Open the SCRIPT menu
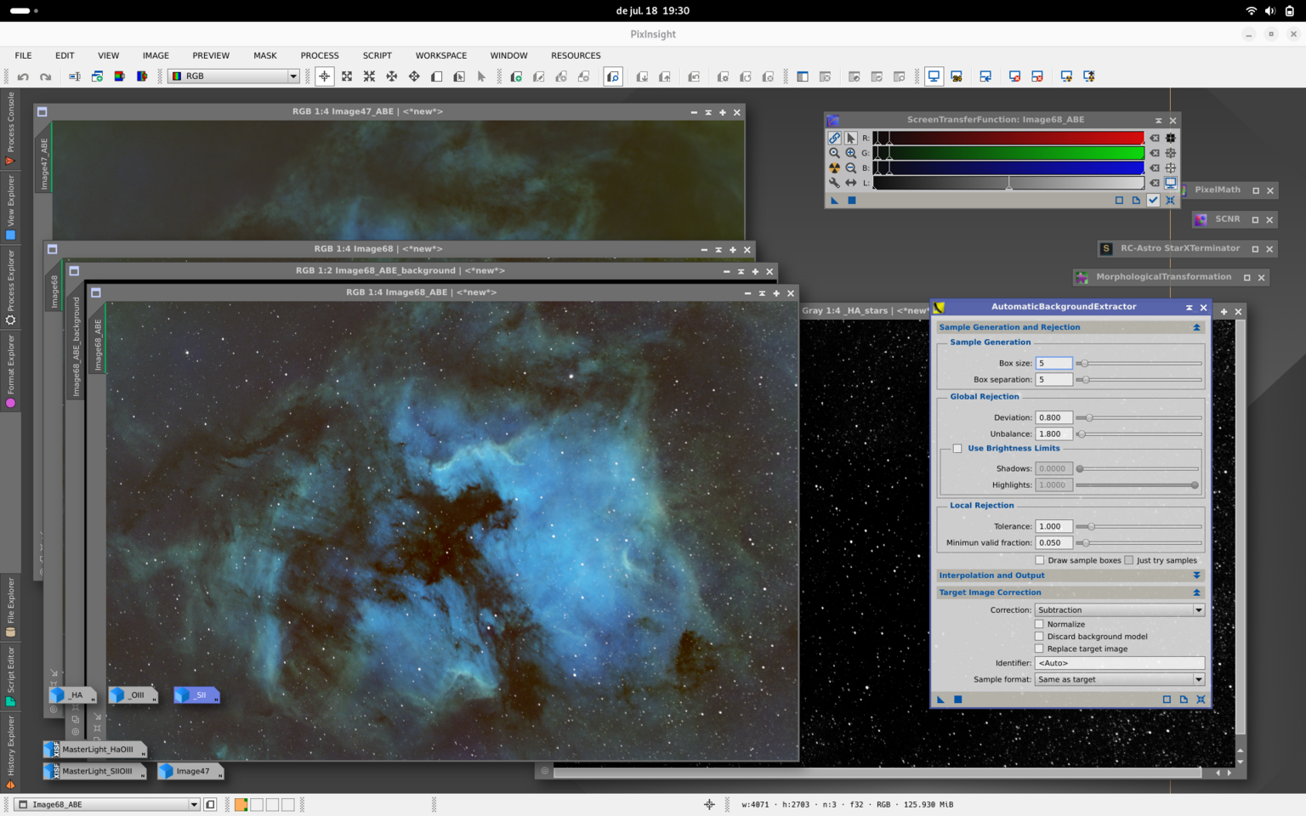This screenshot has height=816, width=1306. (377, 55)
